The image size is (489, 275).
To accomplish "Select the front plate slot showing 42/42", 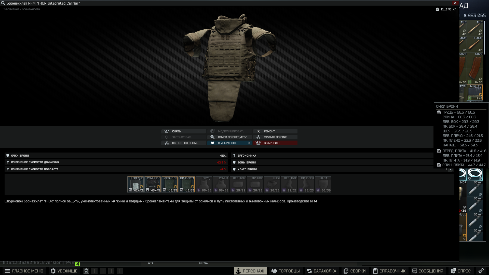I will point(135,184).
